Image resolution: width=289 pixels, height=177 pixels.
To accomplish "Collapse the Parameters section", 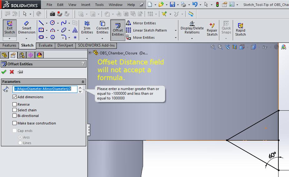I will point(83,82).
